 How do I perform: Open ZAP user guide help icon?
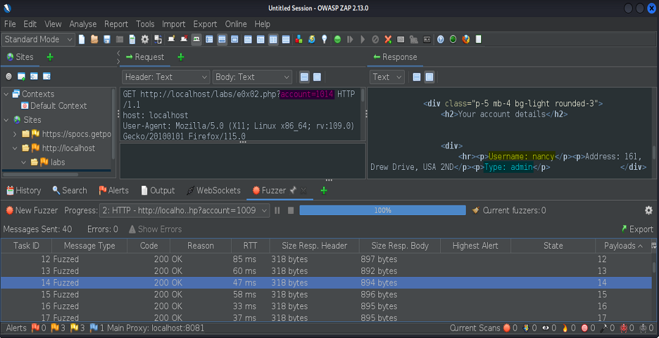[x=440, y=40]
